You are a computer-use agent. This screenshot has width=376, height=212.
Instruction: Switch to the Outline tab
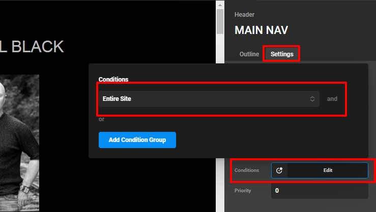click(x=249, y=54)
